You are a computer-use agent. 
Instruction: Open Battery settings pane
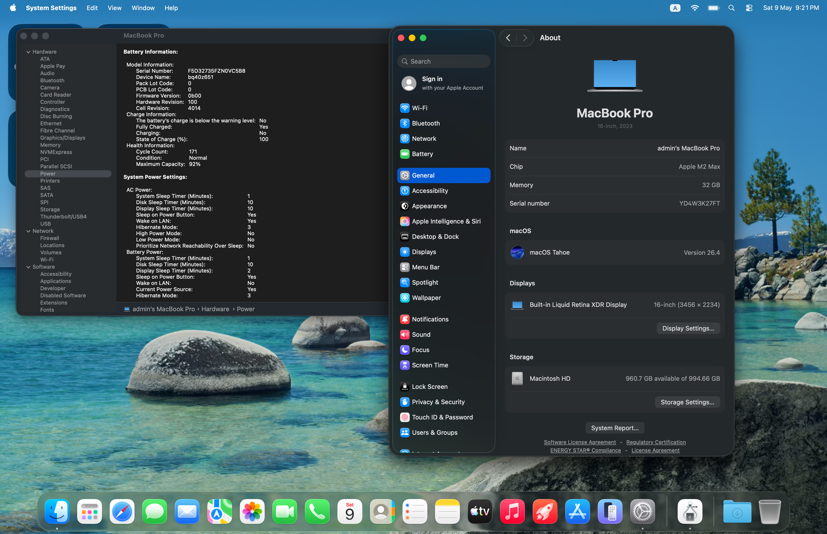coord(444,154)
